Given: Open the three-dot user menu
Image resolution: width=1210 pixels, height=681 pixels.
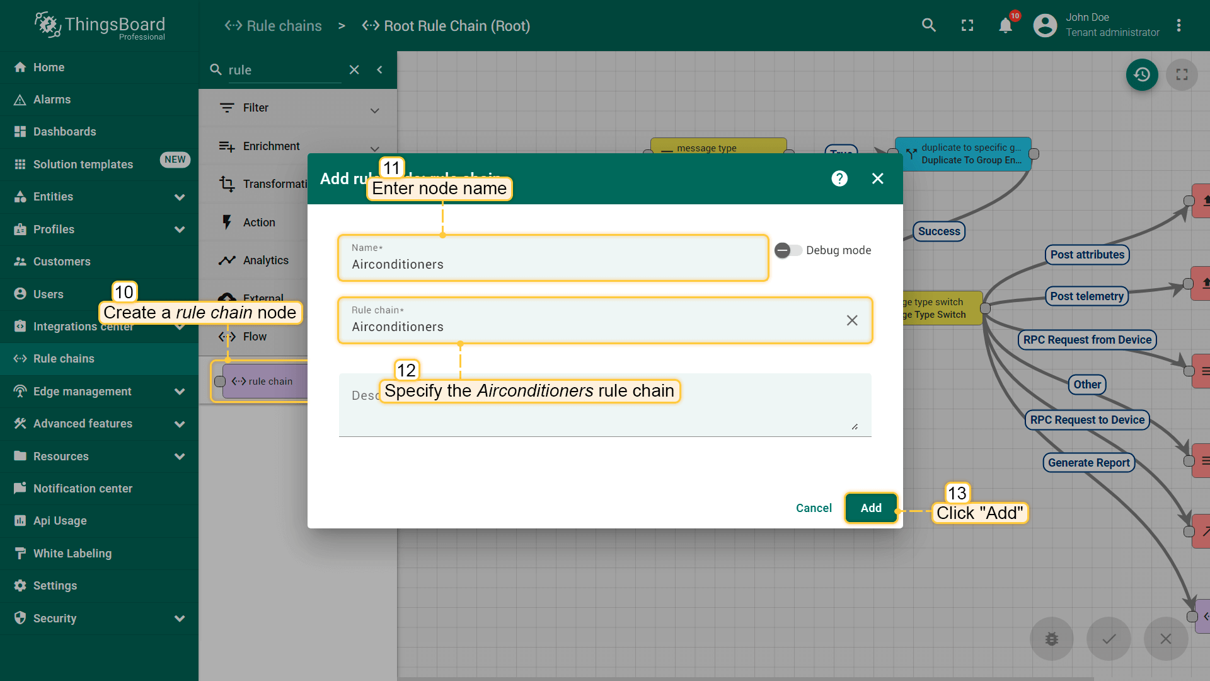Looking at the screenshot, I should click(x=1178, y=25).
